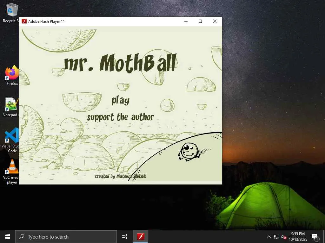Close the Adobe Flash Player window
Image resolution: width=325 pixels, height=243 pixels.
(x=215, y=21)
